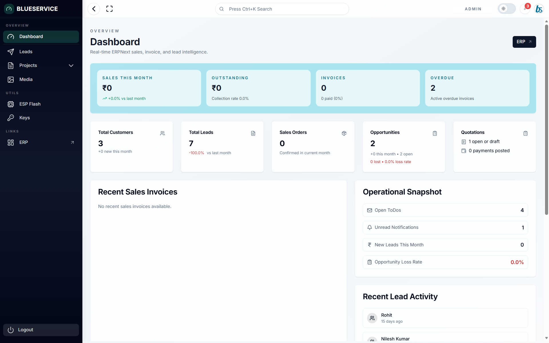This screenshot has width=549, height=343.
Task: Toggle the light/dark theme switch
Action: [x=507, y=9]
